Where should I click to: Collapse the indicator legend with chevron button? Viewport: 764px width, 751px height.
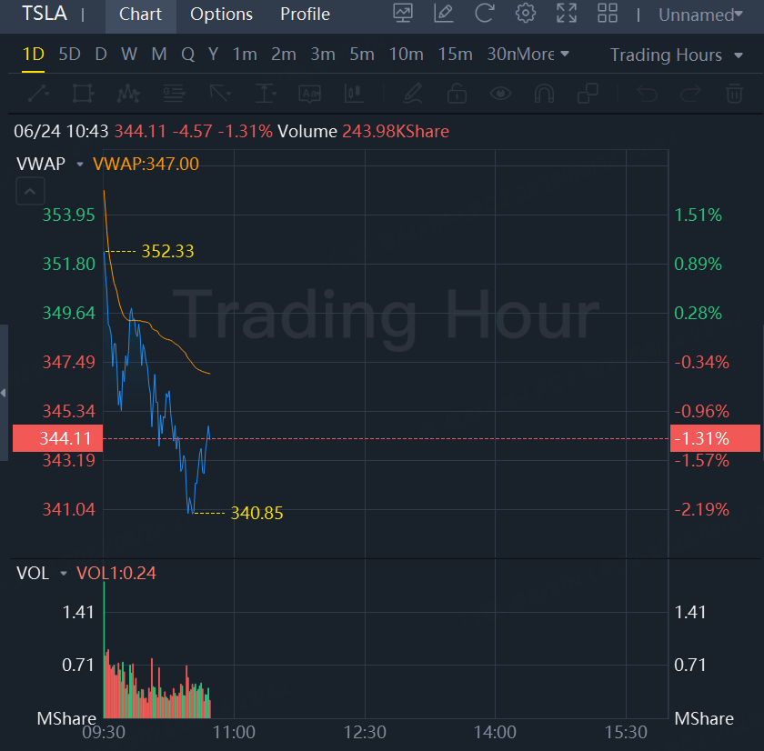[x=30, y=192]
